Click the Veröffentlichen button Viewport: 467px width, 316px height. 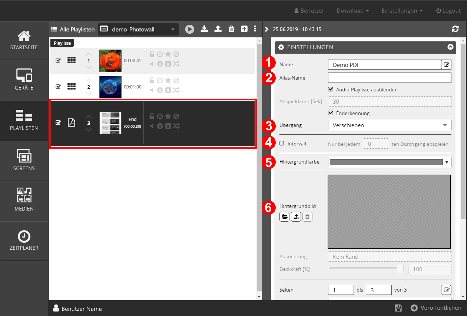pos(436,308)
